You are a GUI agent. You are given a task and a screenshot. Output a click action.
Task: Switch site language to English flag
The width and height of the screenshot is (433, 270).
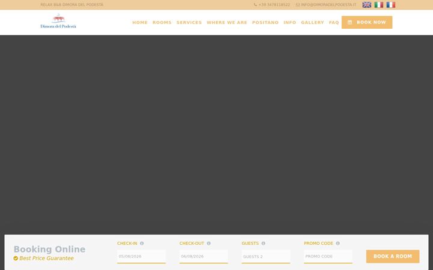tap(367, 5)
